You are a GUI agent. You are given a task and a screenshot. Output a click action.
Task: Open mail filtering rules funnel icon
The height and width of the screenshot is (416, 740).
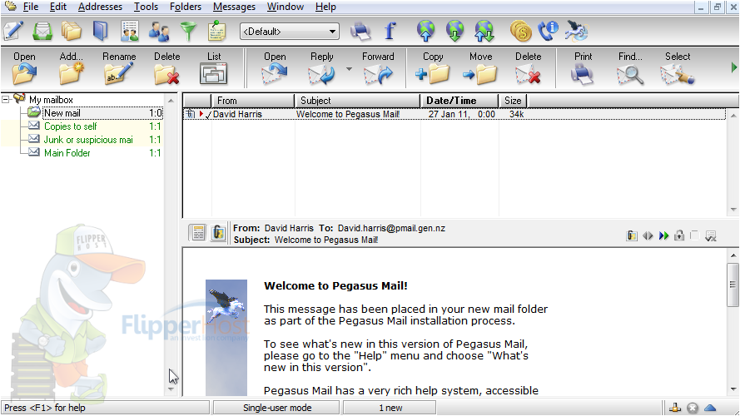pyautogui.click(x=188, y=31)
